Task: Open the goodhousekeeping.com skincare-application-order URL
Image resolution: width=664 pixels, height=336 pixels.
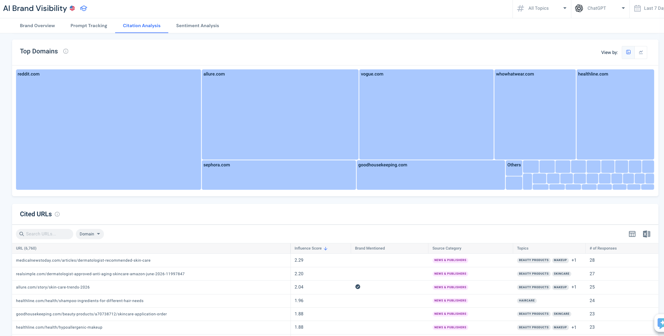Action: [x=91, y=314]
